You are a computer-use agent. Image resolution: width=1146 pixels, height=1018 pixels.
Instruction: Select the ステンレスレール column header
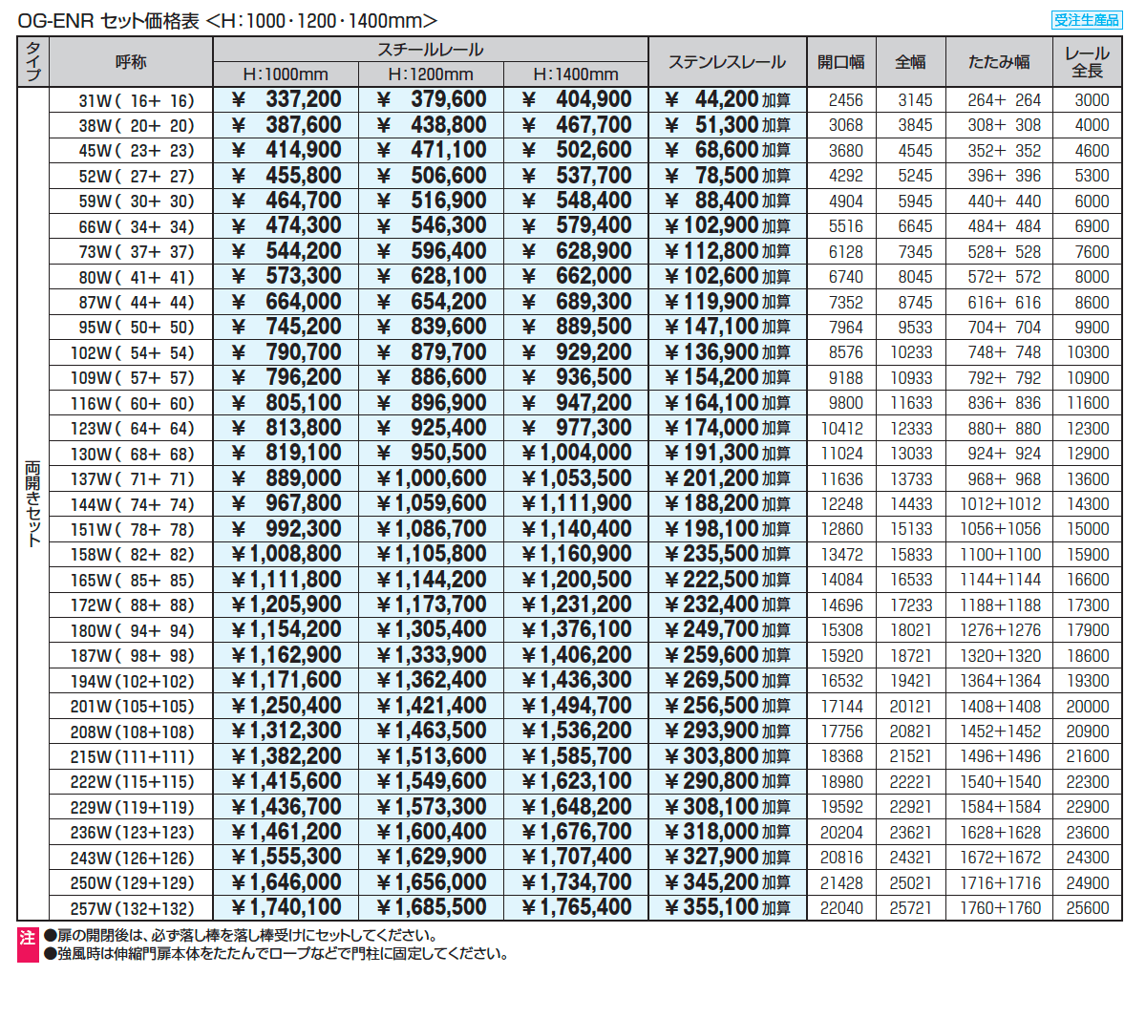[727, 62]
